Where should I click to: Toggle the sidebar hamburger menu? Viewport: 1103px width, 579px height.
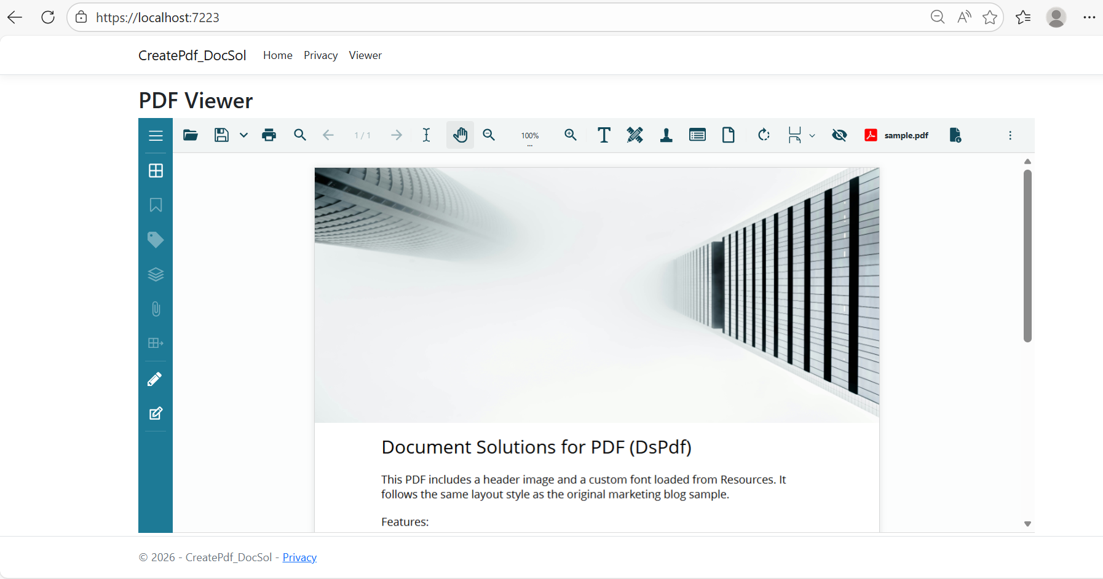pyautogui.click(x=156, y=135)
